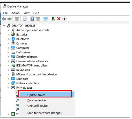The height and width of the screenshot is (119, 132).
Task: Expand the Bluetooth node arrow
Action: tap(8, 39)
